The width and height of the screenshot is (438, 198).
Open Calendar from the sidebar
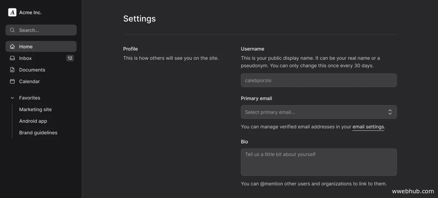point(29,82)
